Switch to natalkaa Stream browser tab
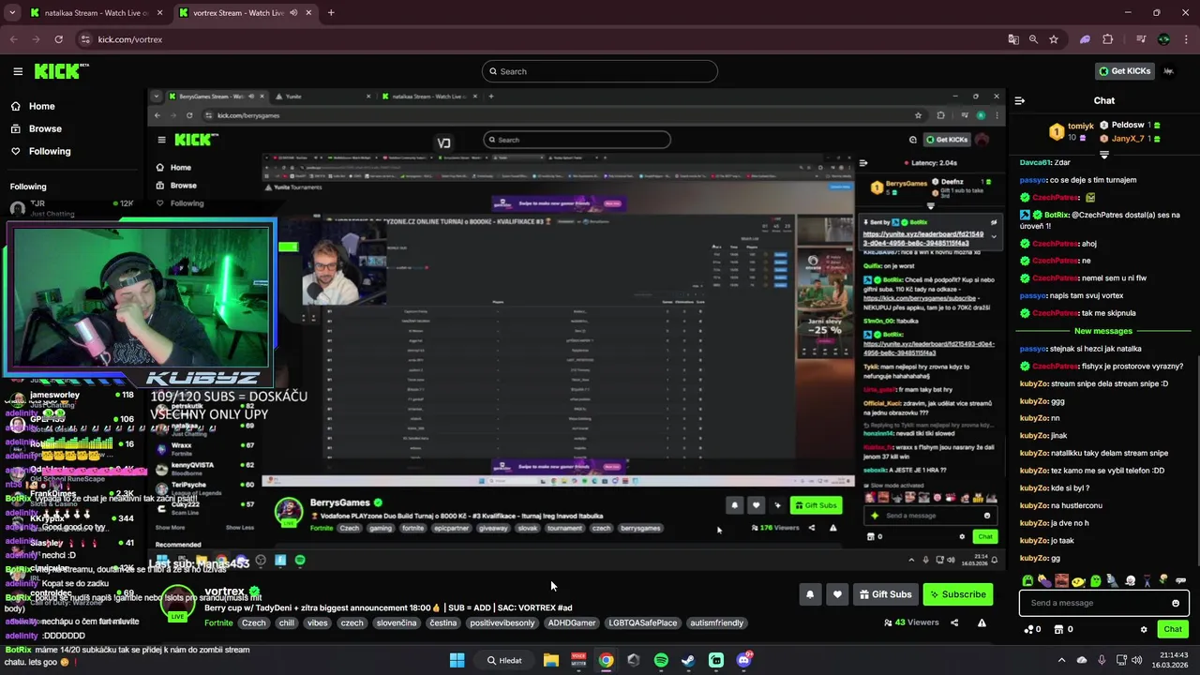Screen dimensions: 1200x675 click(95, 13)
